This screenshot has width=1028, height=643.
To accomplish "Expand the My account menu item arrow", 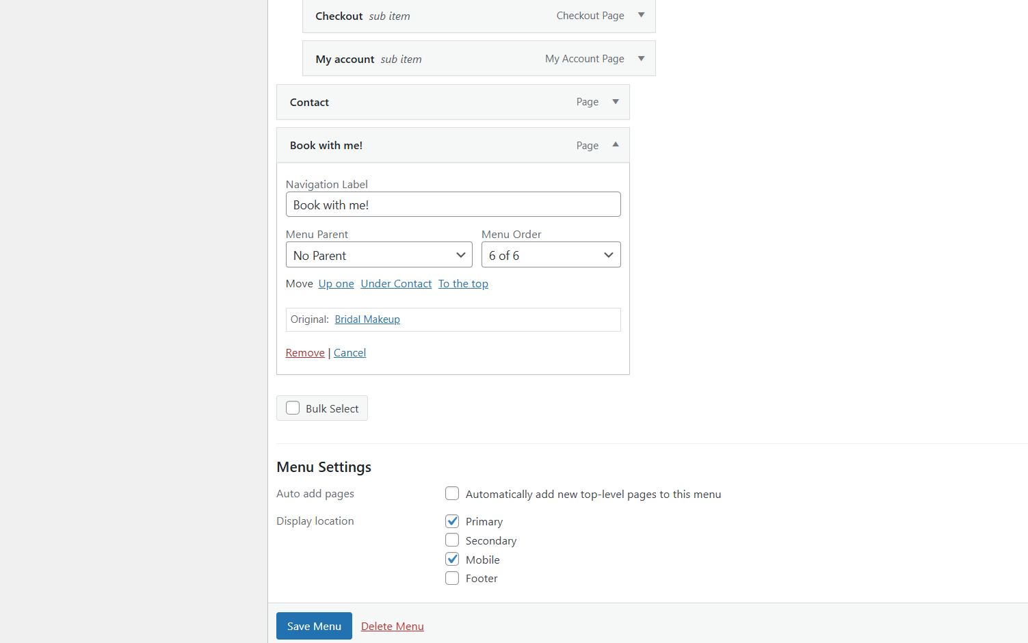I will coord(641,59).
